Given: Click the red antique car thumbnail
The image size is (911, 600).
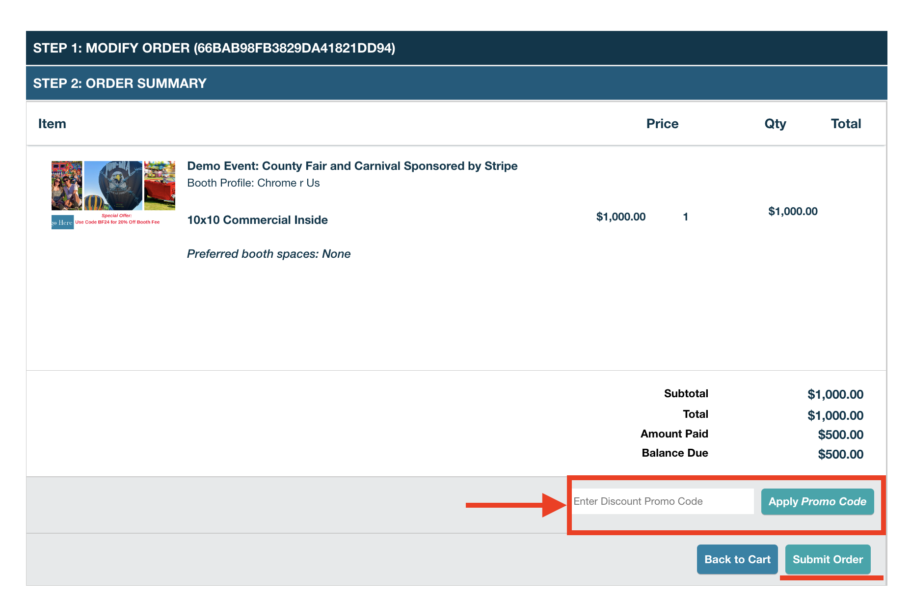Looking at the screenshot, I should point(159,185).
